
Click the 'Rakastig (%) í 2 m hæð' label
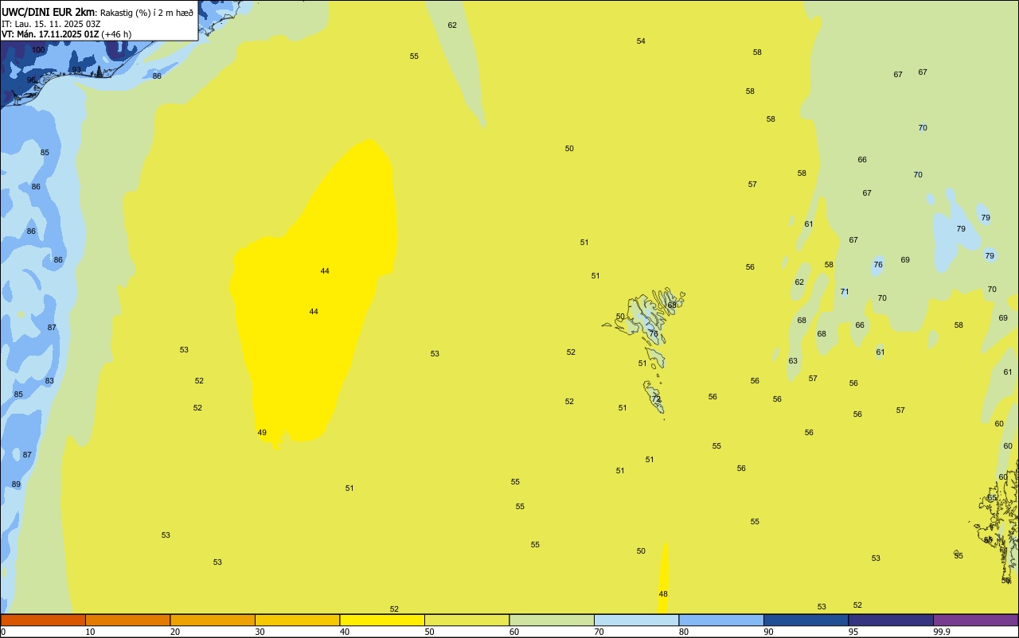[x=146, y=12]
